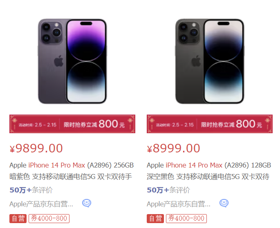Click chat icon beside second Apple store name

224,203
